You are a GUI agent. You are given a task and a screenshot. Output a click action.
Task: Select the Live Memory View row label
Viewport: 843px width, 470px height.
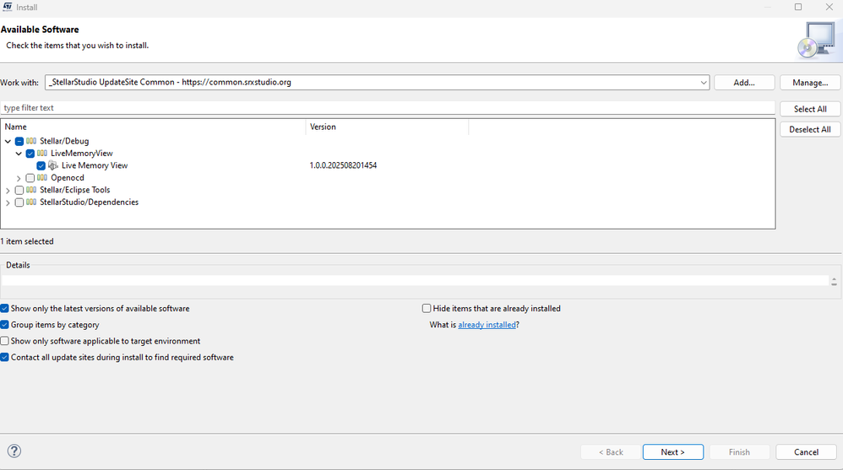pos(95,165)
